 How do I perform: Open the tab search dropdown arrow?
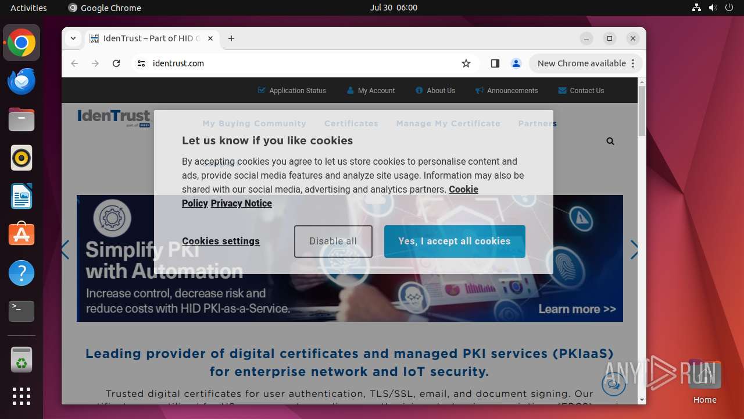(73, 38)
